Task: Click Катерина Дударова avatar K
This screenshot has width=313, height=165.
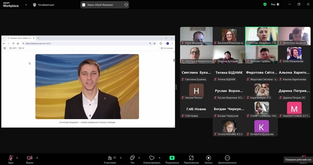Action: click(x=261, y=127)
